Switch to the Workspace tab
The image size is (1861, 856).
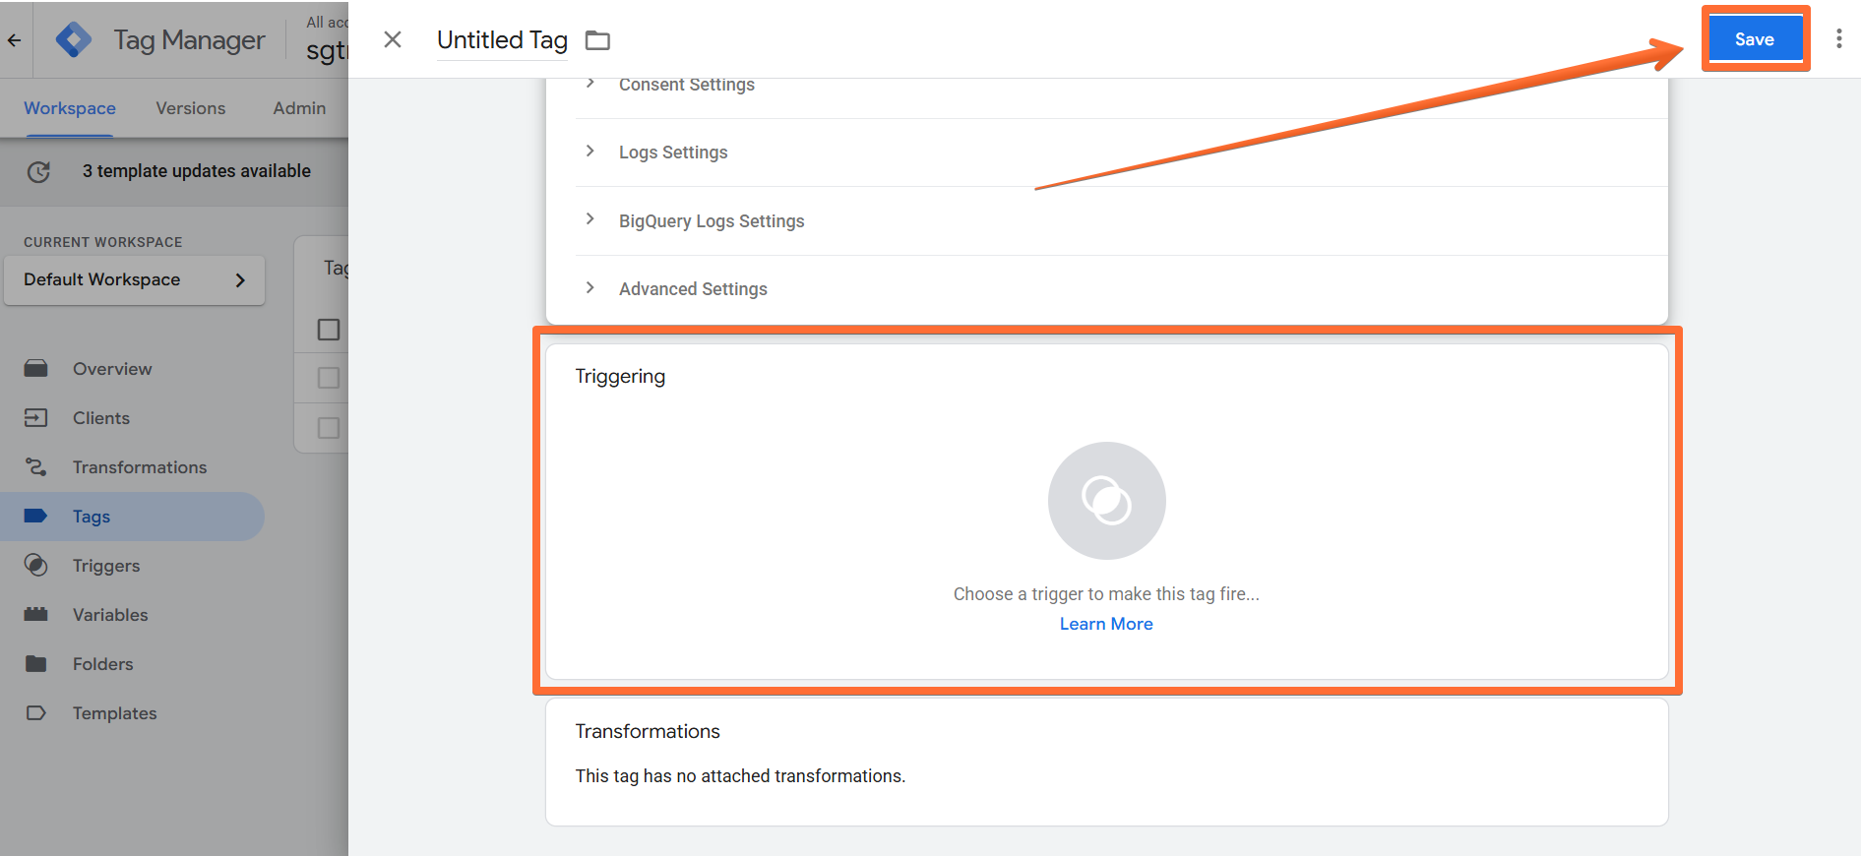pyautogui.click(x=70, y=108)
